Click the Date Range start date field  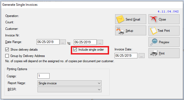(x=48, y=42)
